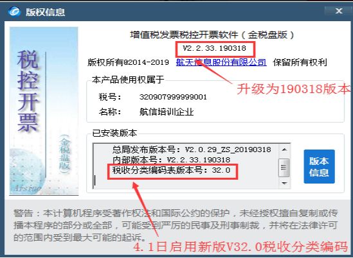This screenshot has width=353, height=258.
Task: Click the 版权信息 title bar text
Action: (x=45, y=12)
